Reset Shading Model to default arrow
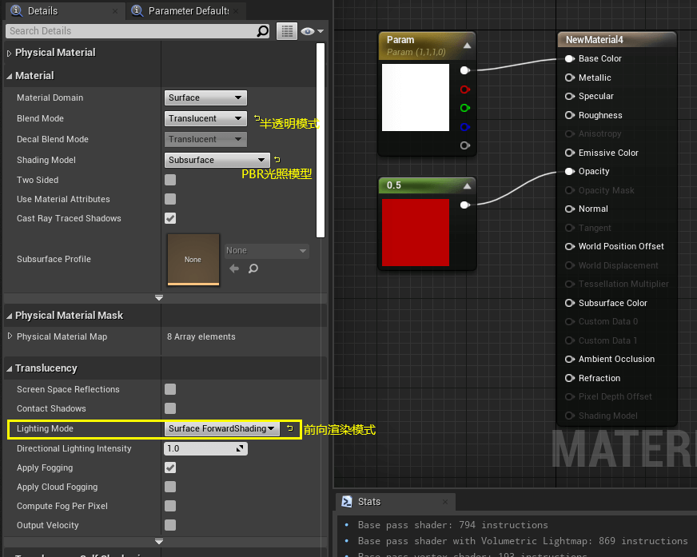 [277, 160]
